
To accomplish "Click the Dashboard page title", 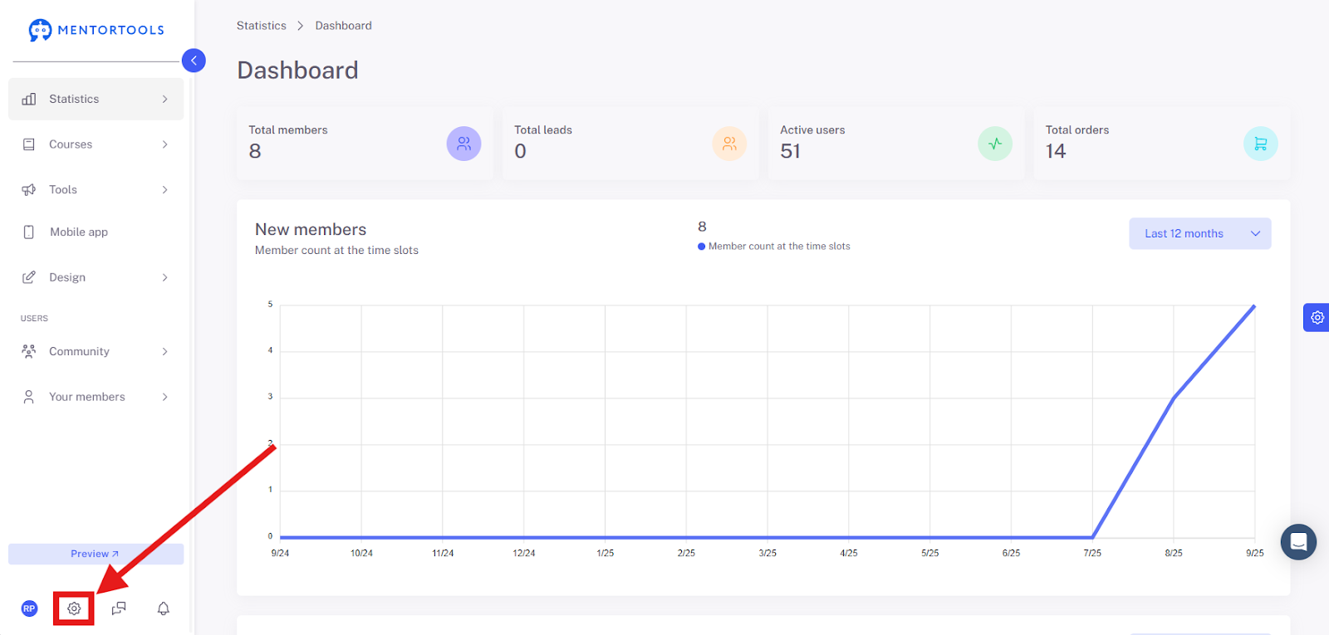I will tap(297, 71).
